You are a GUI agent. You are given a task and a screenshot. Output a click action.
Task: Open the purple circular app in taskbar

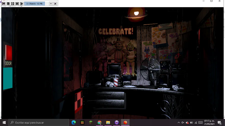pyautogui.click(x=117, y=123)
